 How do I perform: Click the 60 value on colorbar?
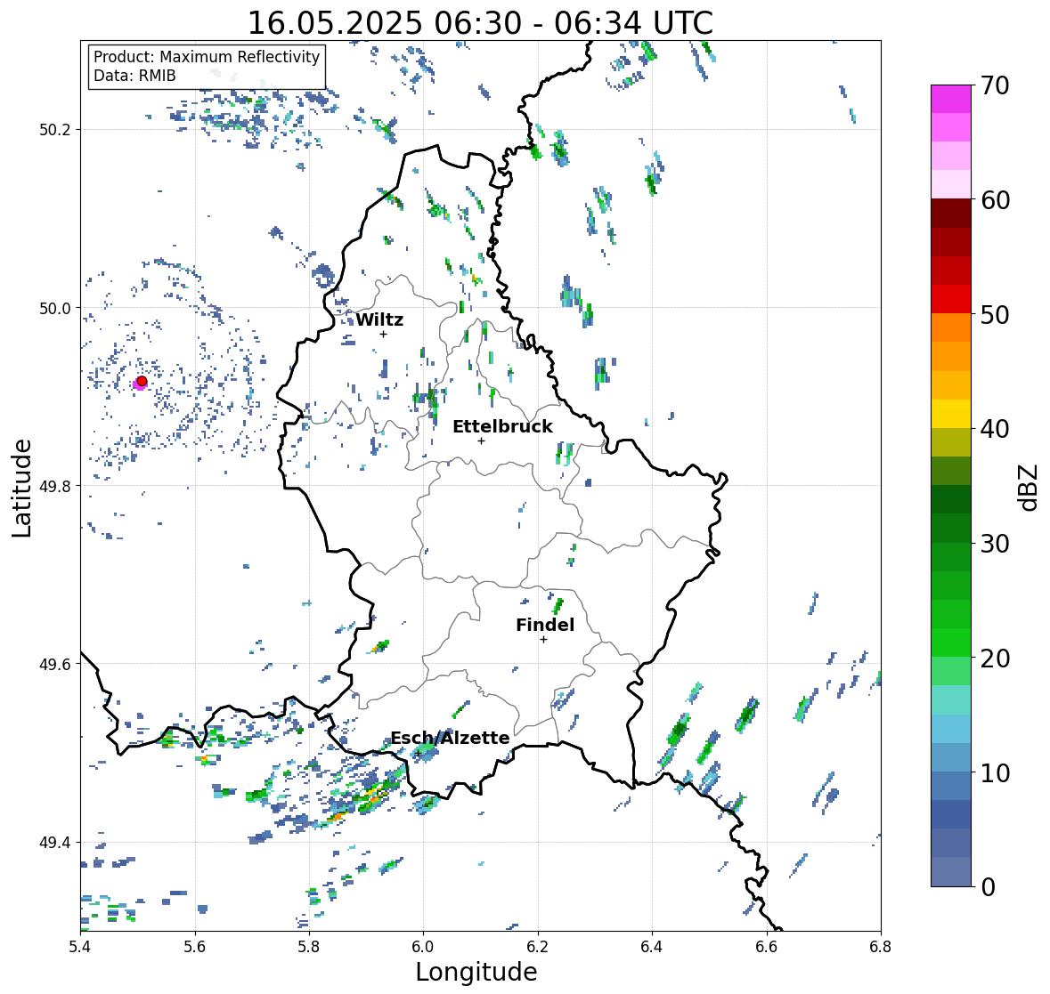(995, 200)
